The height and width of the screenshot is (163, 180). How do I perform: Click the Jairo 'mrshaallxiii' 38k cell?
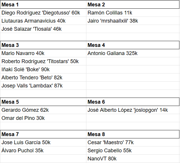tap(133, 21)
